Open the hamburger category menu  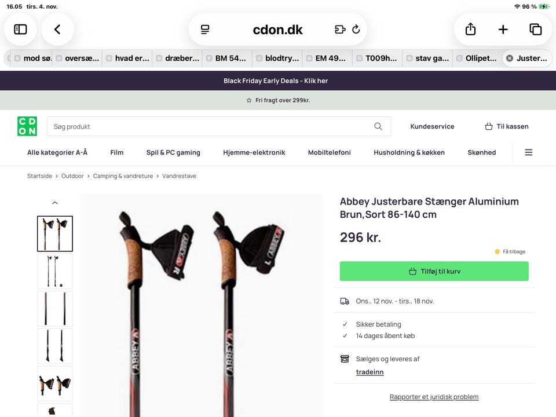click(x=528, y=152)
